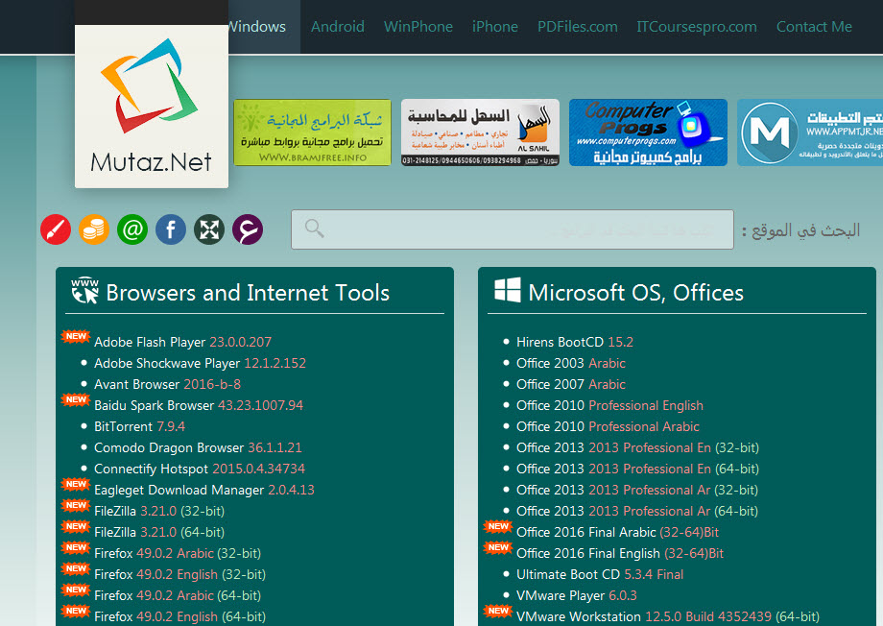Open Office 2016 Final English (32-64)Bit link
The image size is (883, 626).
point(620,553)
